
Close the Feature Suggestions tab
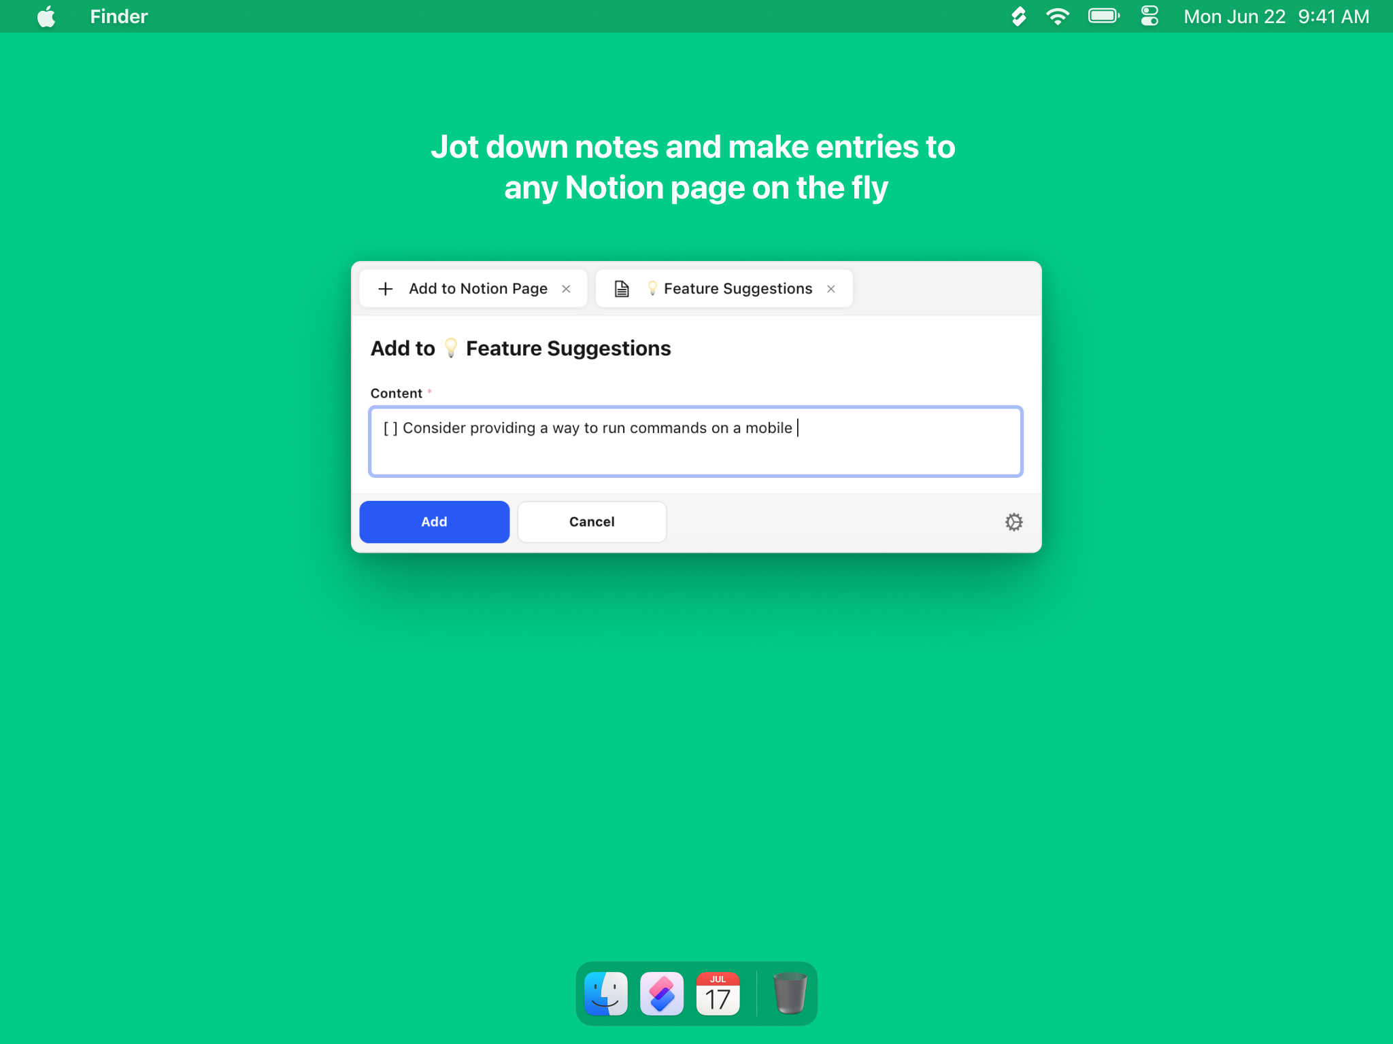coord(830,289)
